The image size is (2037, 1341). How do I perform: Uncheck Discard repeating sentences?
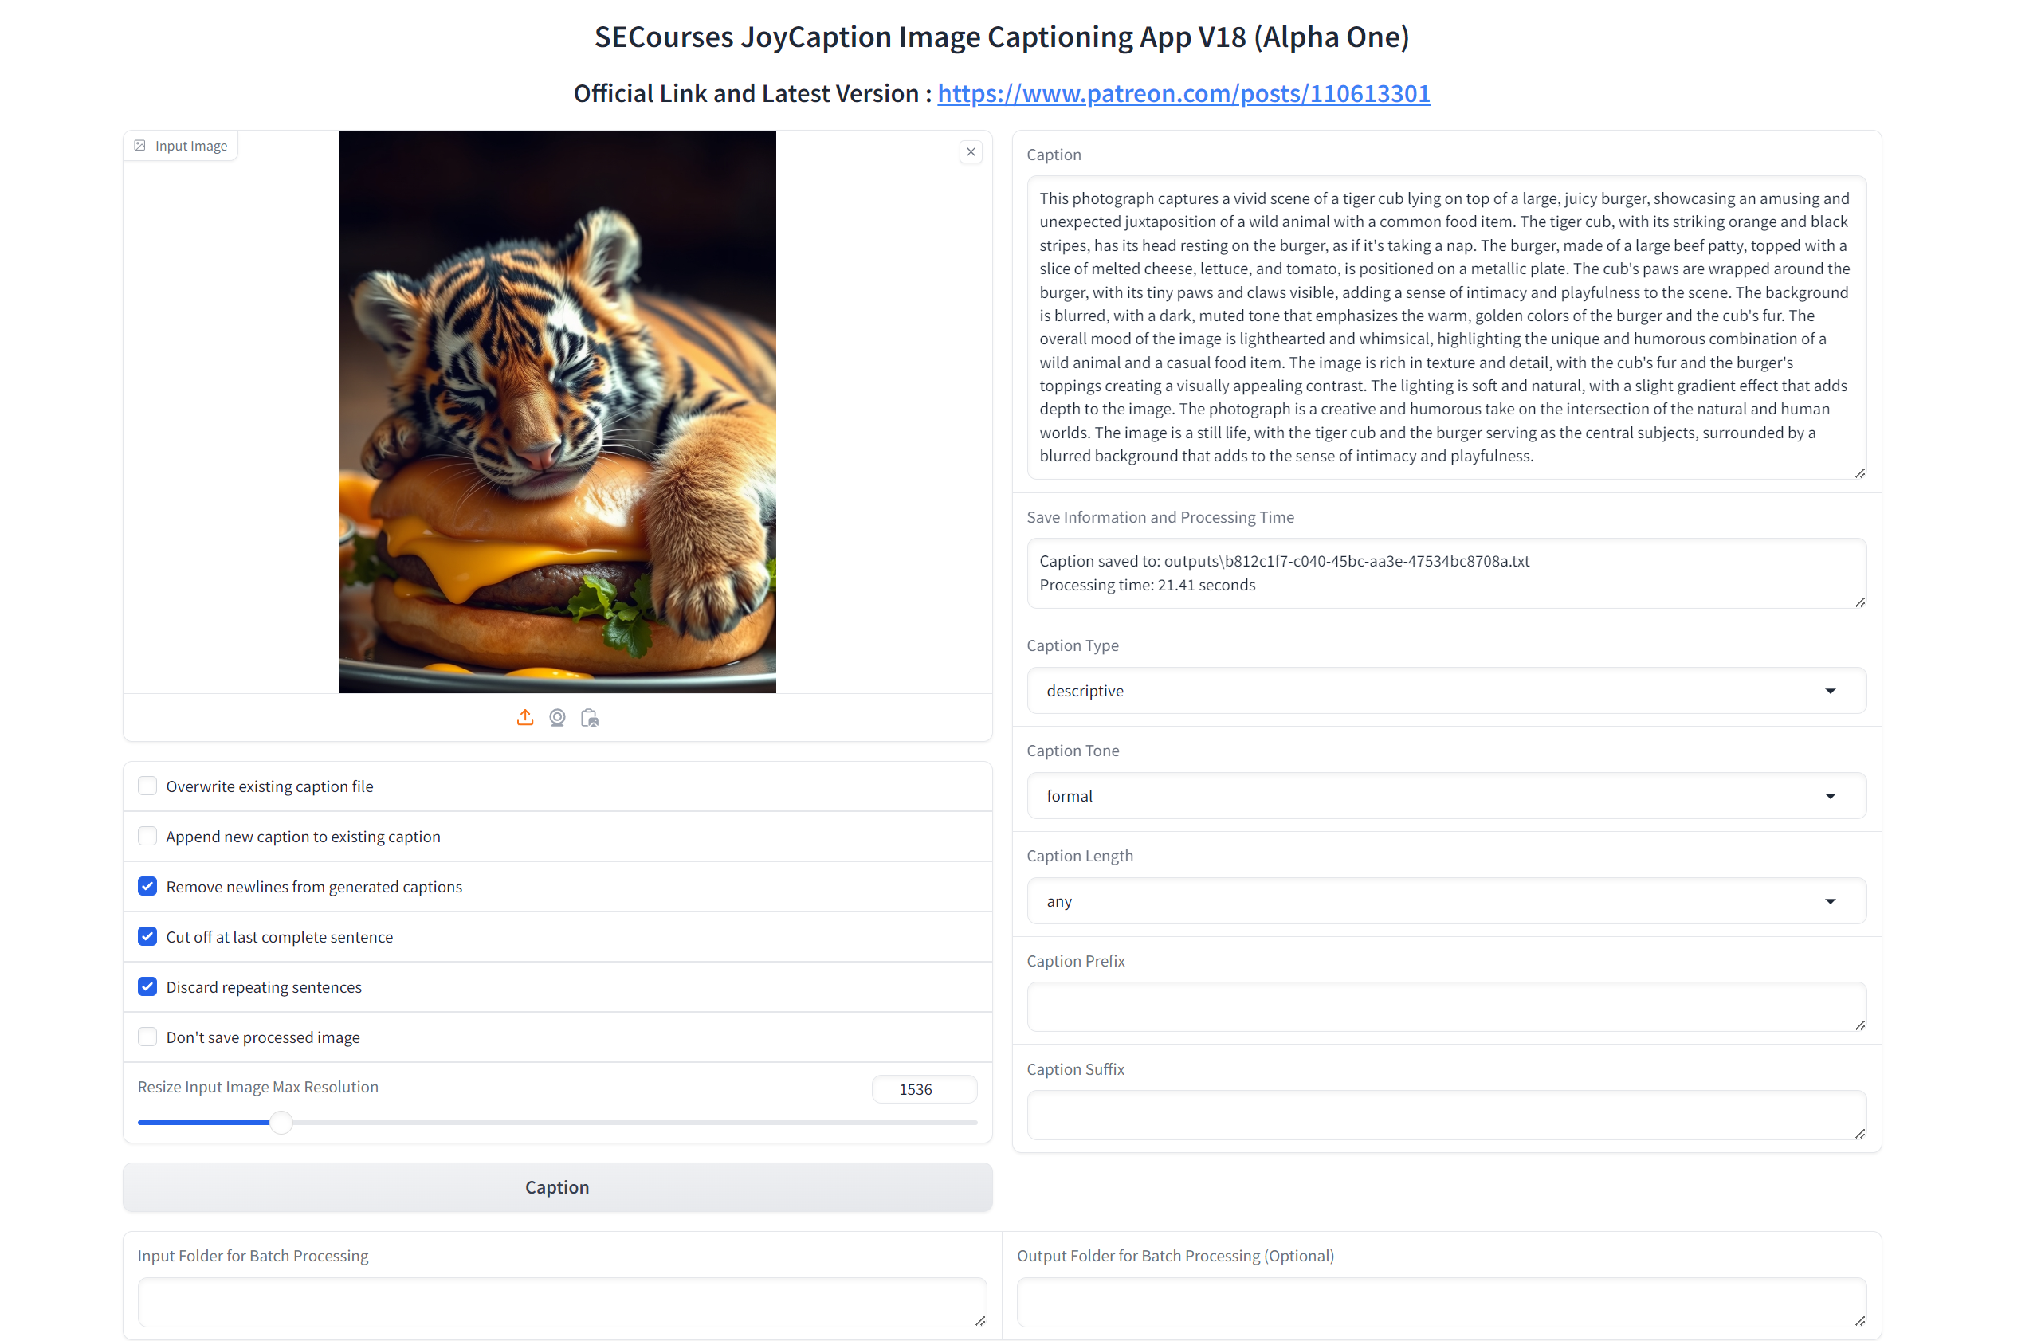(x=147, y=986)
